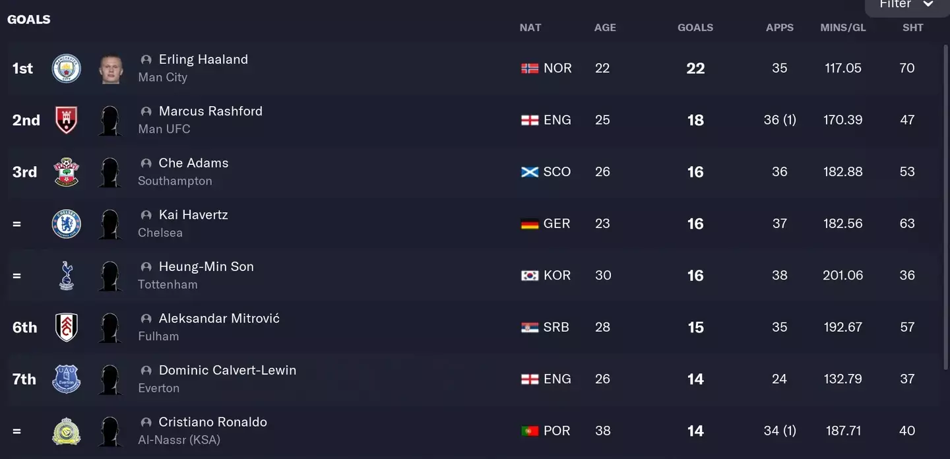This screenshot has height=459, width=950.
Task: Open Marcus Rashford's player profile
Action: click(x=210, y=111)
